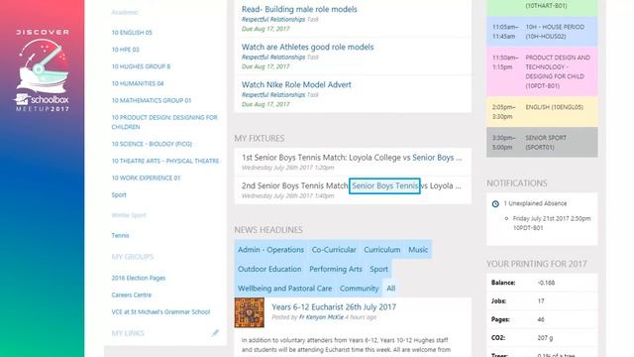Go to 10 Theatre Arts - Physical Theatre
The width and height of the screenshot is (634, 357).
click(165, 161)
